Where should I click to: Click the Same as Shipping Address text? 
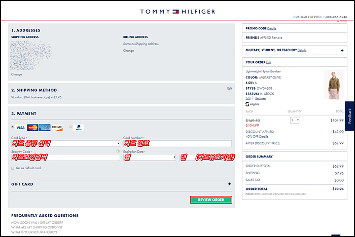(x=141, y=44)
